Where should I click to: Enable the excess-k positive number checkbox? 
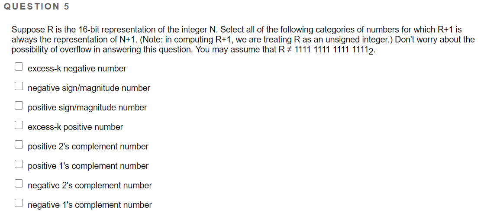(19, 125)
